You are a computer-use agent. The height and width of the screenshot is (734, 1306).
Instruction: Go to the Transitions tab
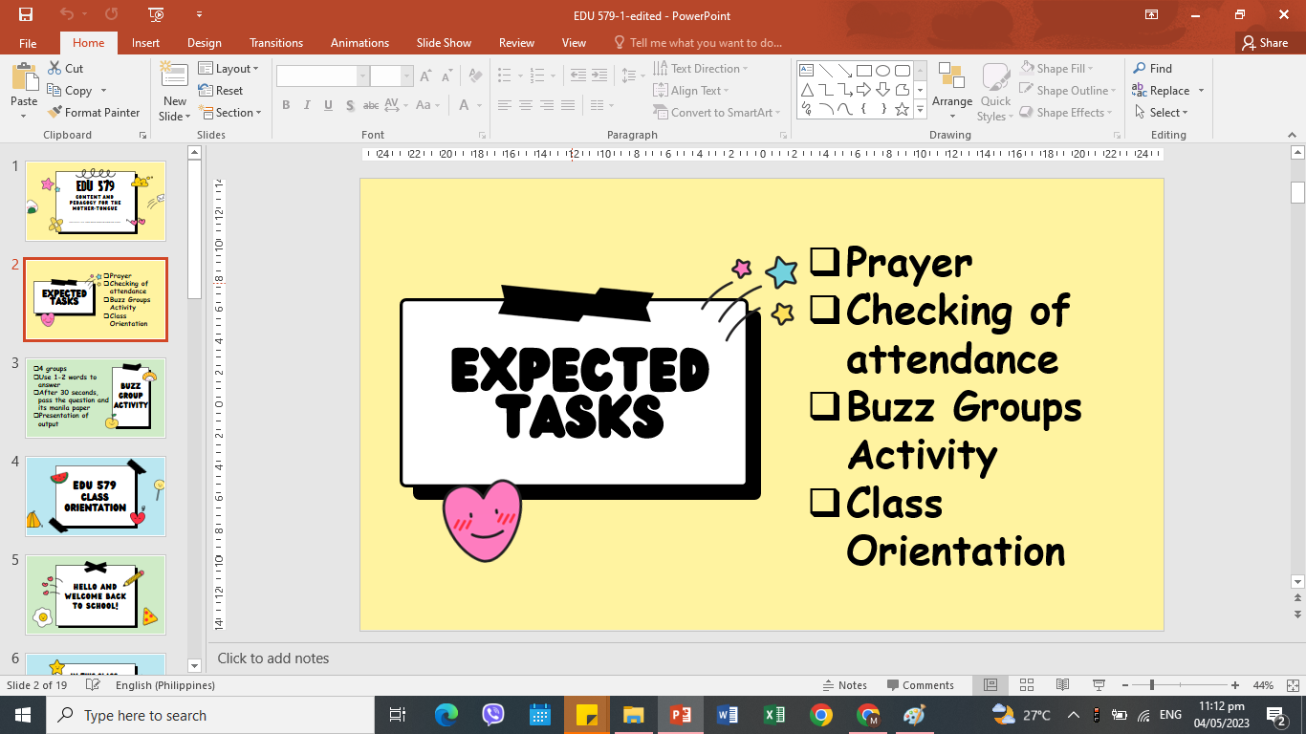pos(276,43)
